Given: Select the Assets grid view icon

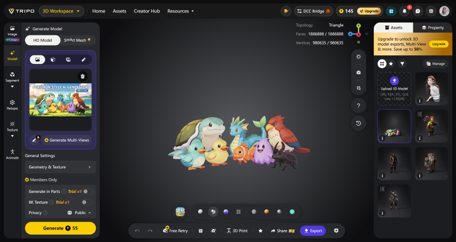Looking at the screenshot, I should (x=382, y=63).
